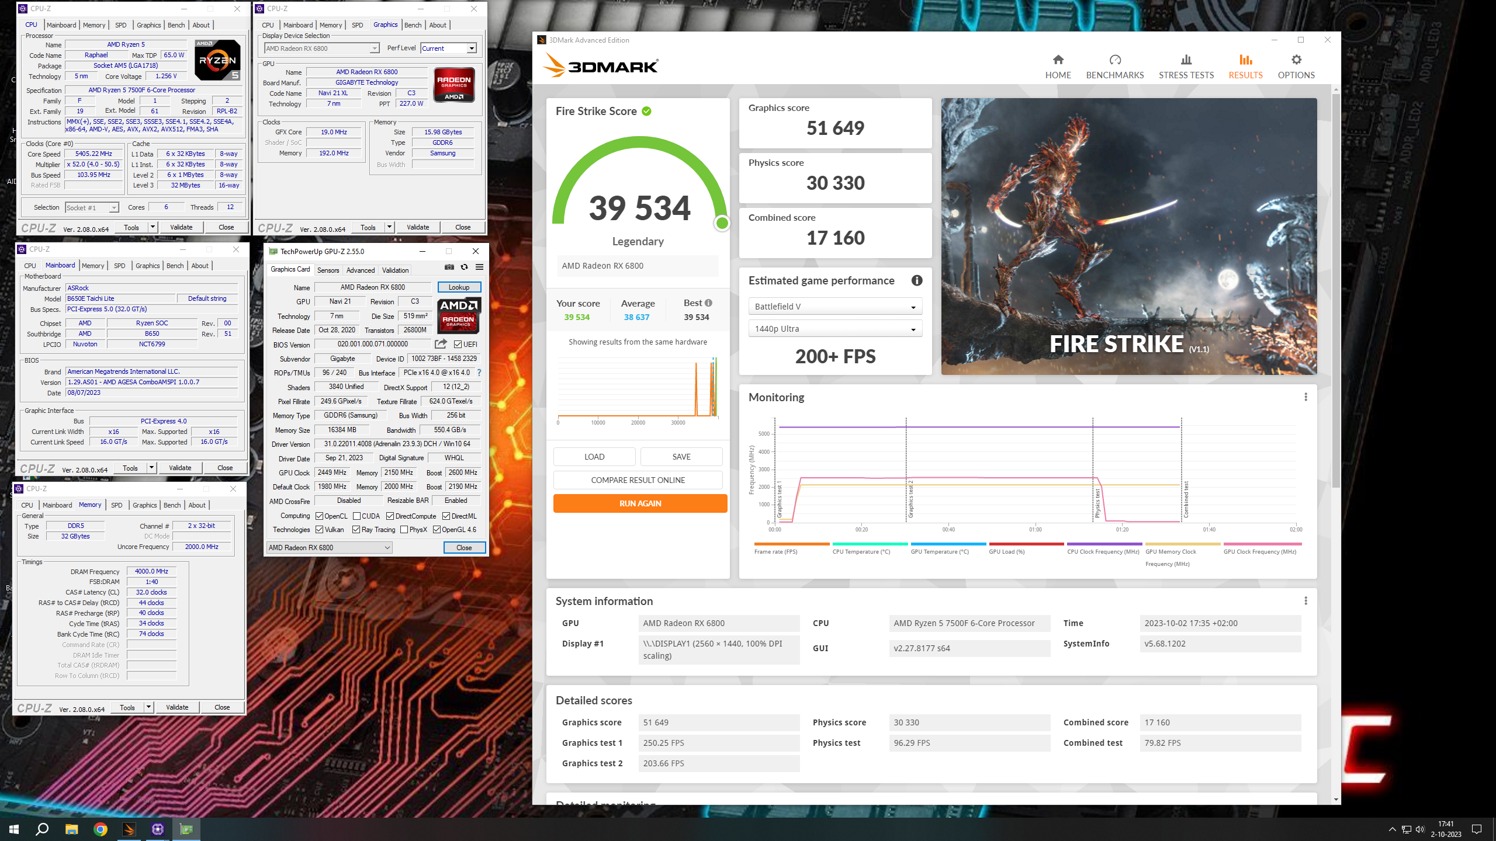The height and width of the screenshot is (841, 1496).
Task: Open Google Chrome from the taskbar
Action: [x=101, y=829]
